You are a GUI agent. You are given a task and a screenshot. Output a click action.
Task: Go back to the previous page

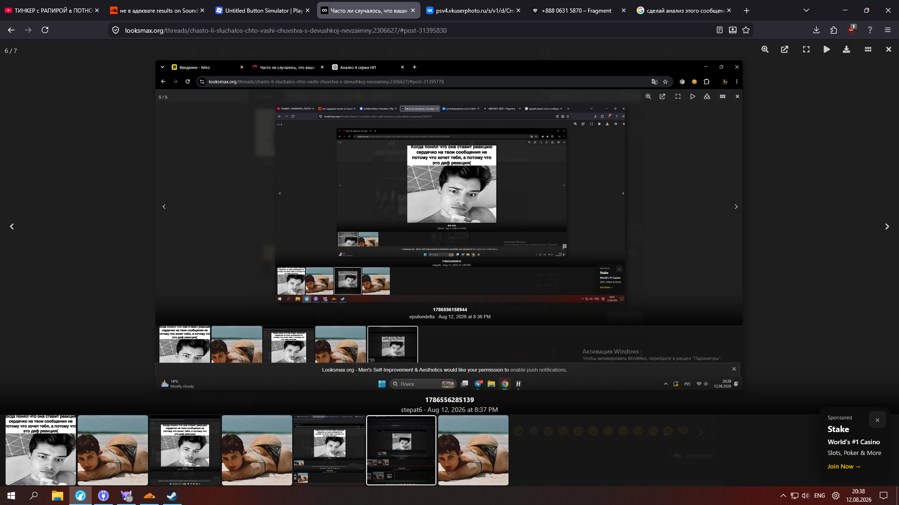coord(11,30)
